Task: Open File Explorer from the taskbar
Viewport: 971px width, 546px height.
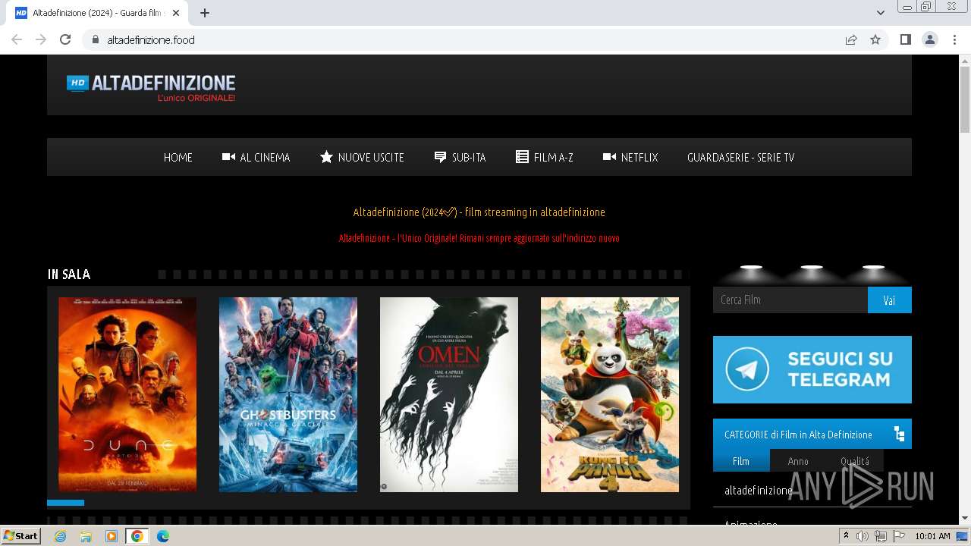Action: click(x=86, y=536)
